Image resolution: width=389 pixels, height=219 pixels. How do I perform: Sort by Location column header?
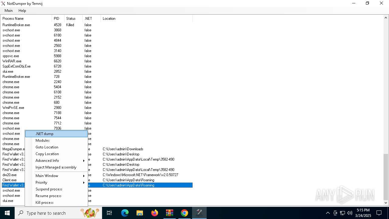(146, 19)
